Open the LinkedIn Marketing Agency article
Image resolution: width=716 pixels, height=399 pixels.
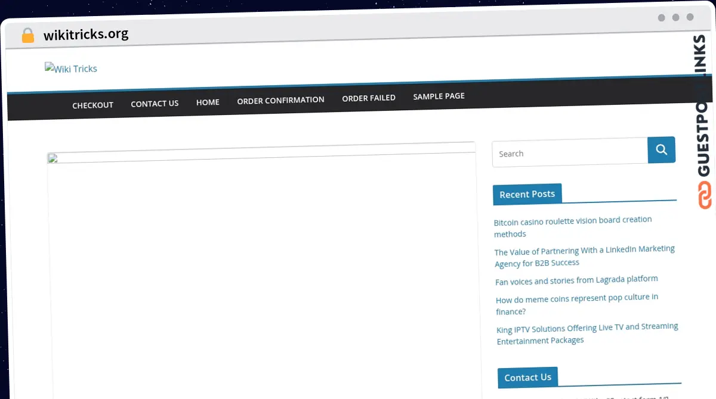click(584, 256)
